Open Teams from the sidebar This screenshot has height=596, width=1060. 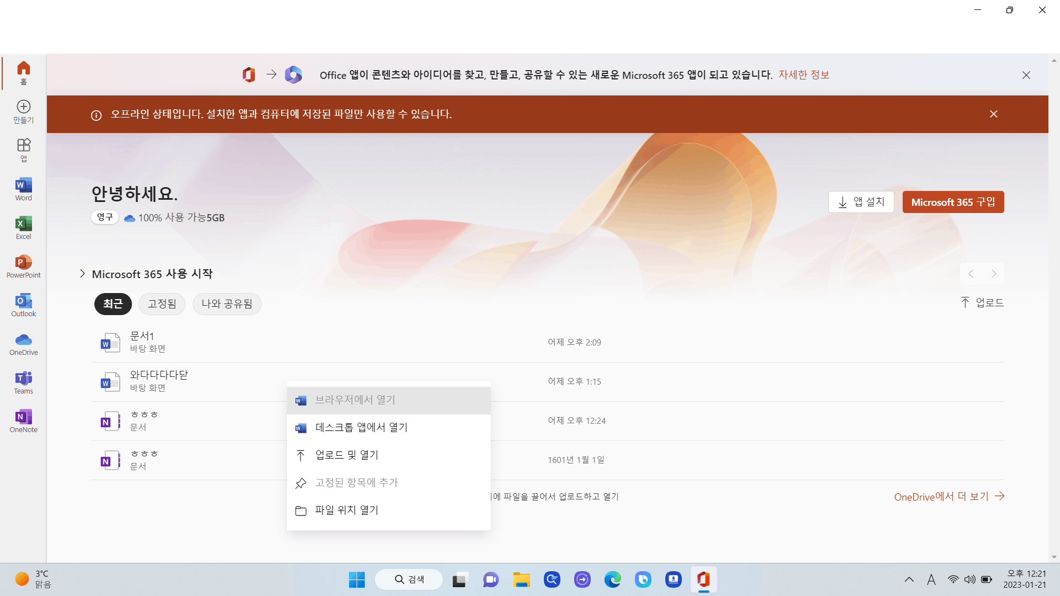click(23, 382)
